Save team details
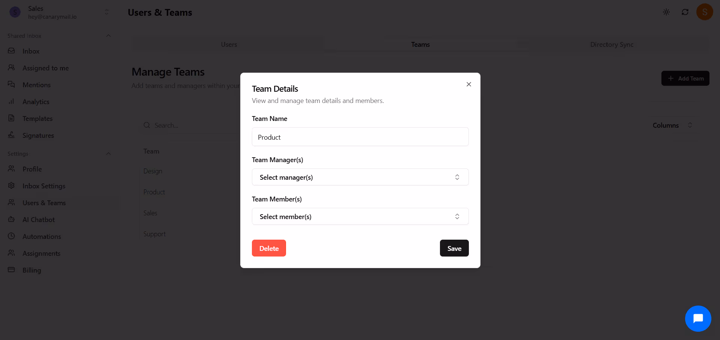The image size is (720, 340). point(454,248)
